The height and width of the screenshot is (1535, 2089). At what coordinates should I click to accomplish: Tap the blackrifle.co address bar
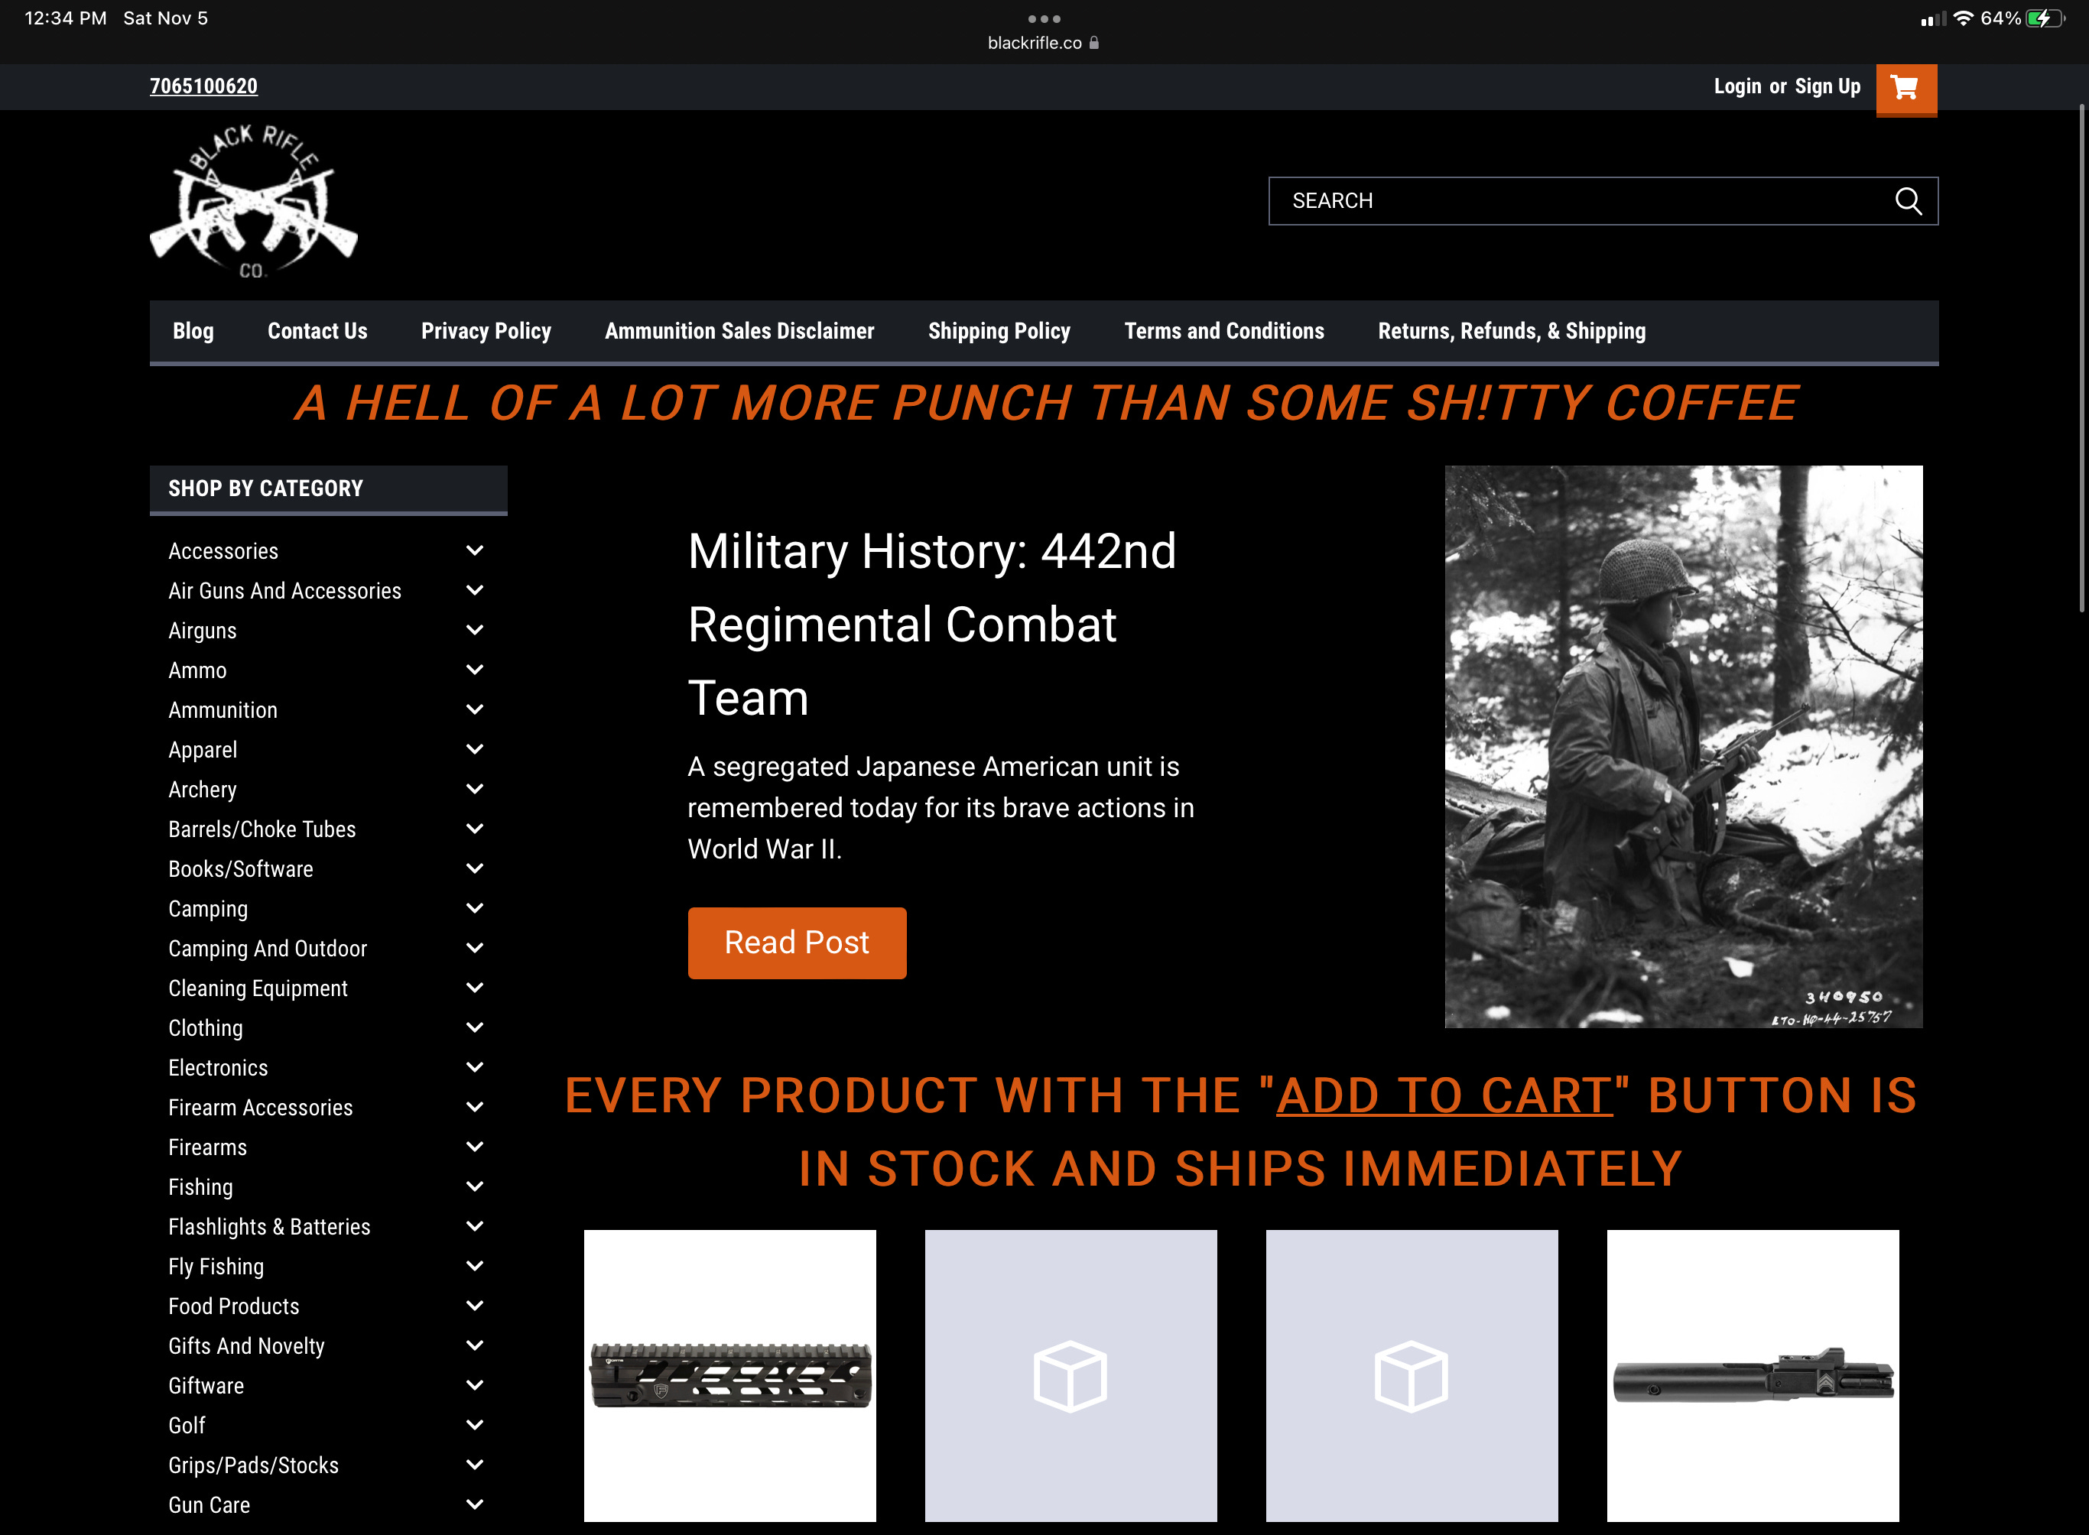[1044, 43]
